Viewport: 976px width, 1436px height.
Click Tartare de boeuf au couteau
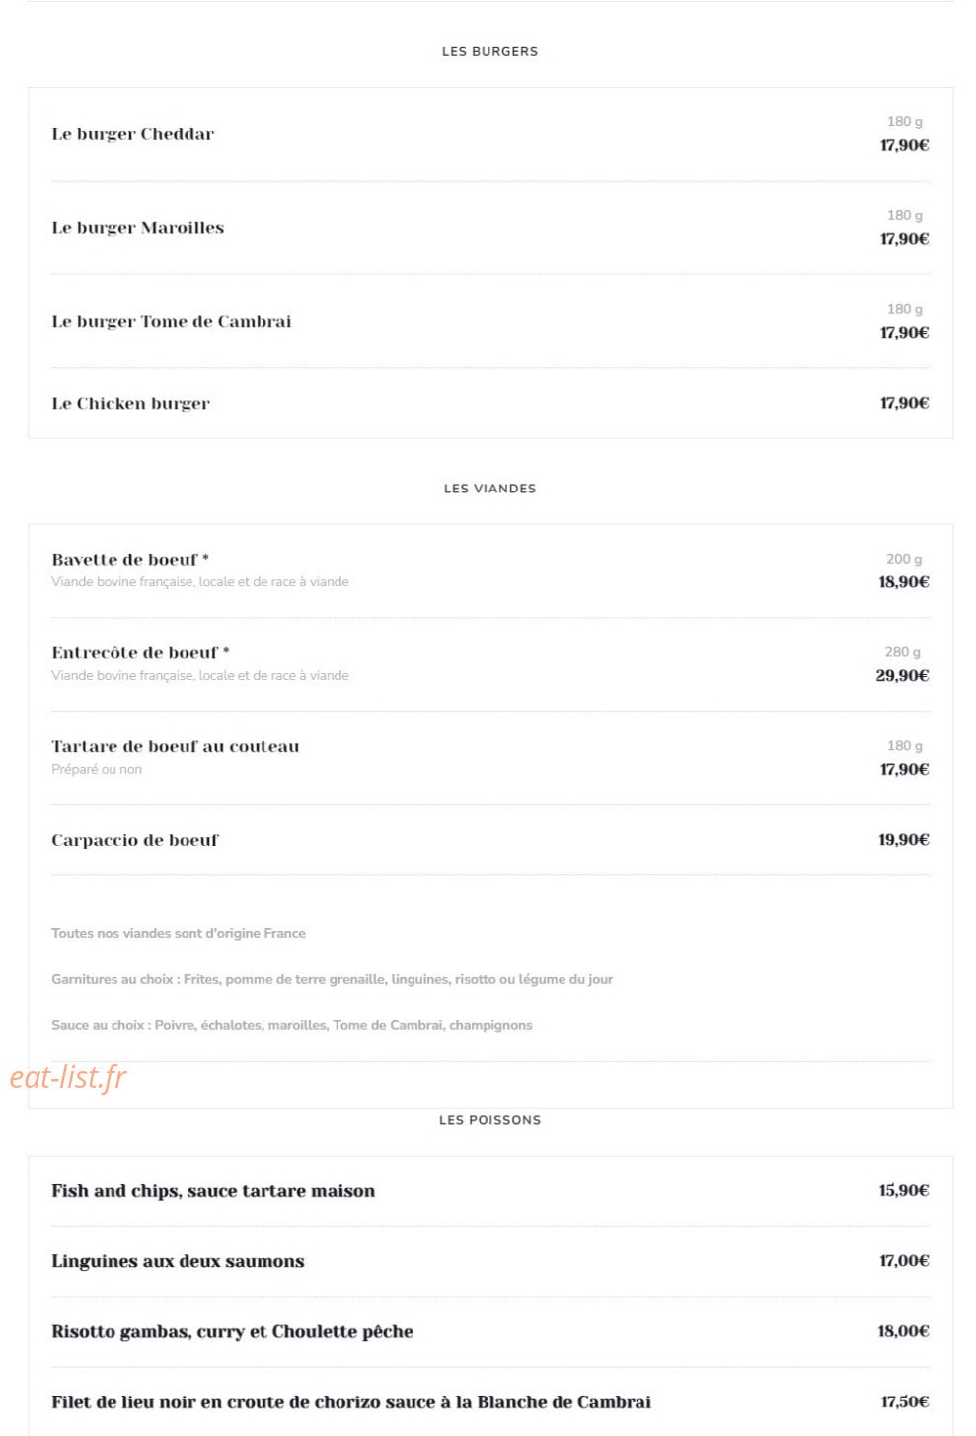[175, 747]
